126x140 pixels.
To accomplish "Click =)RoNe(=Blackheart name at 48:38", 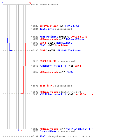I will click(x=69, y=50).
